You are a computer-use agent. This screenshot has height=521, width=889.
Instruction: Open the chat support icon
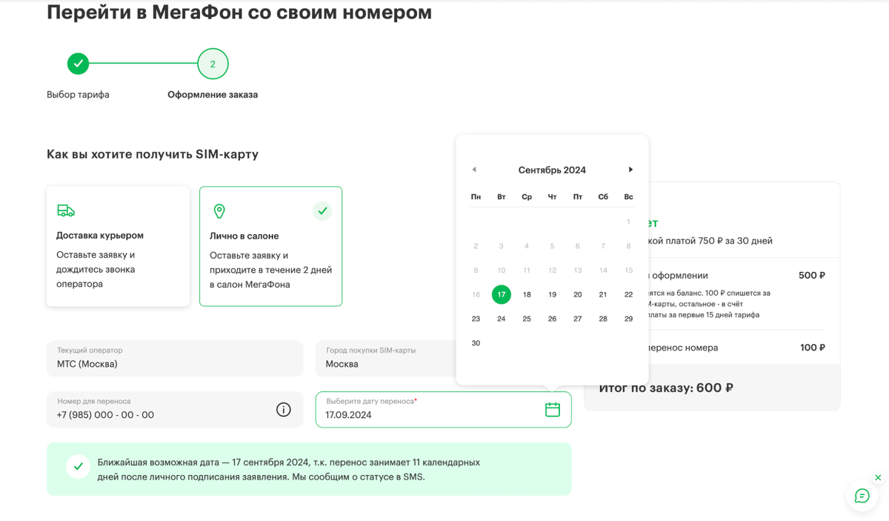point(862,496)
